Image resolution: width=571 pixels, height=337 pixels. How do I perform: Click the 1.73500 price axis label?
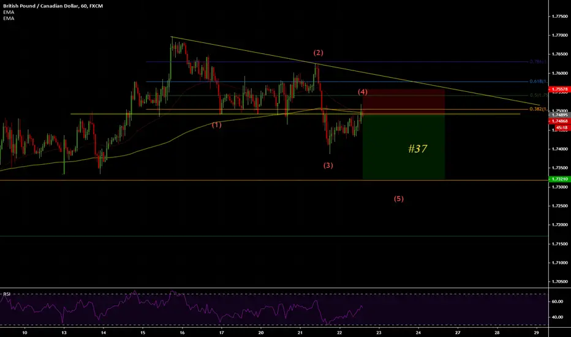click(x=560, y=168)
